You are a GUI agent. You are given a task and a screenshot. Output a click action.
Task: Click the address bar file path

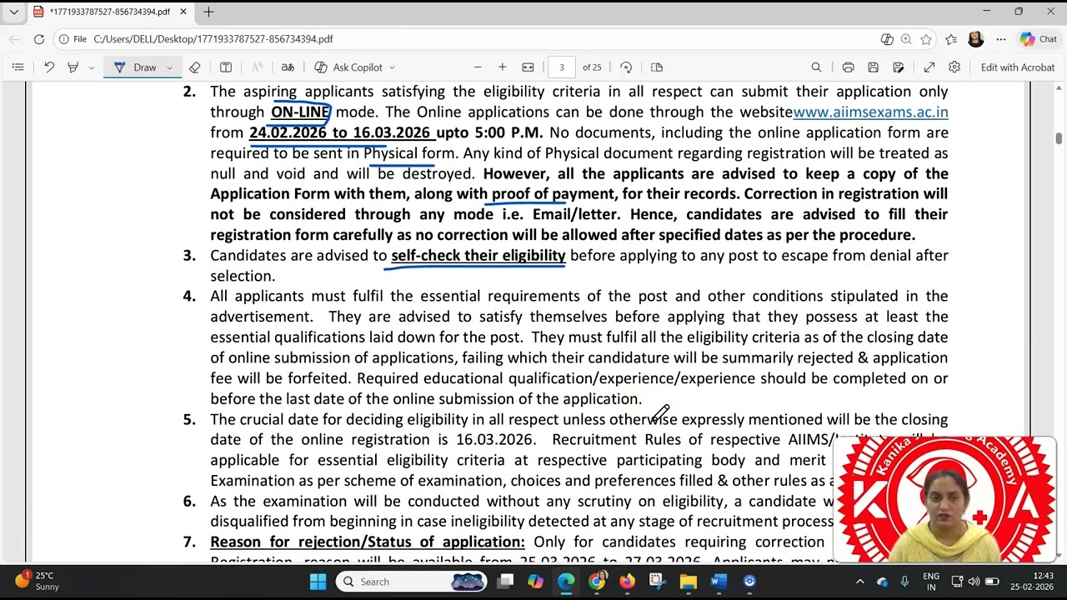point(213,39)
